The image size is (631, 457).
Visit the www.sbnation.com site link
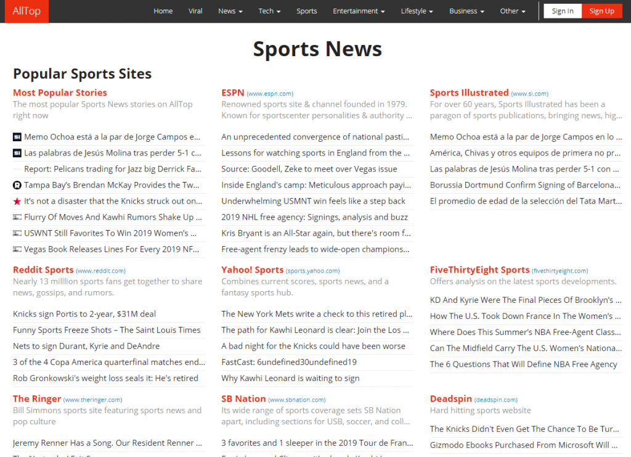(x=297, y=400)
